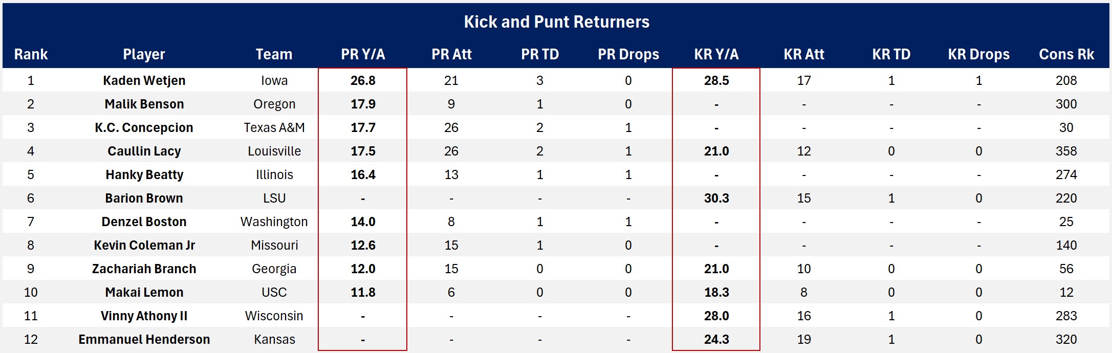This screenshot has width=1112, height=353.
Task: Click Emmanuel Henderson's 24.3 KR Y/A value
Action: [716, 339]
